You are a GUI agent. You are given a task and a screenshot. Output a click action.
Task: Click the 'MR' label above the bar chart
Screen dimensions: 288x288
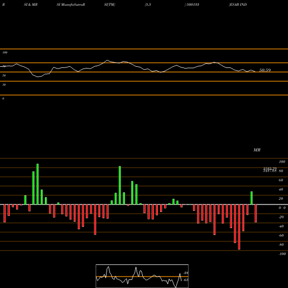[x=257, y=150]
